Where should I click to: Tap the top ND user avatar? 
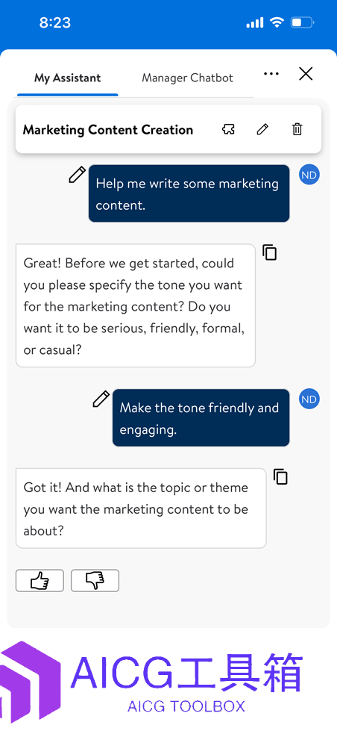[x=309, y=175]
